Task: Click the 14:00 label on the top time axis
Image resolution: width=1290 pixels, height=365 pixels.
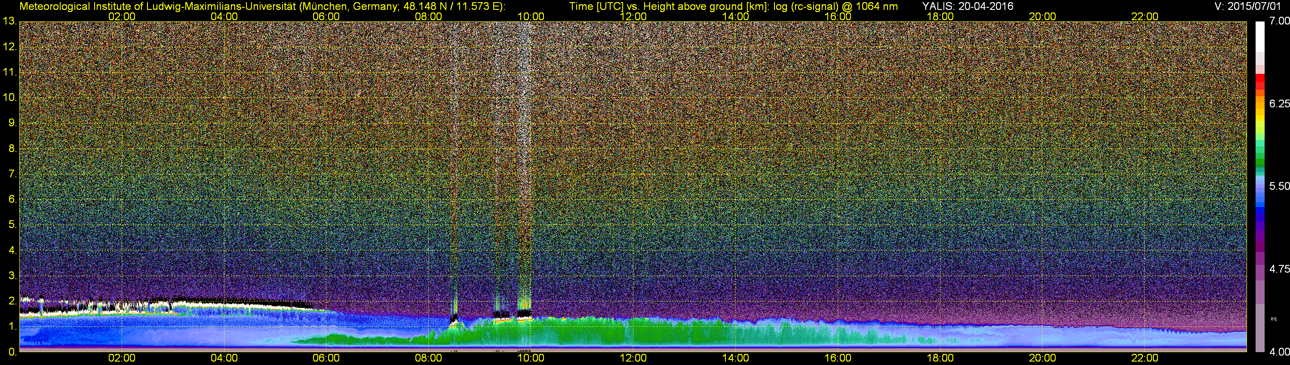Action: (x=736, y=16)
